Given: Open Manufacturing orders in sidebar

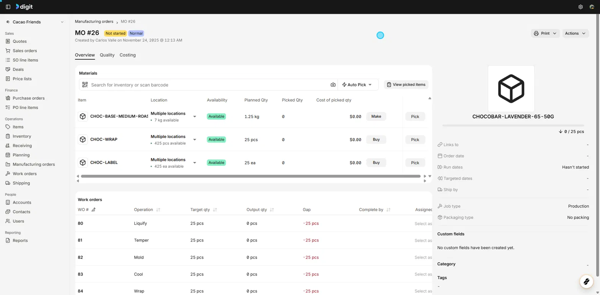Looking at the screenshot, I should click(x=34, y=164).
